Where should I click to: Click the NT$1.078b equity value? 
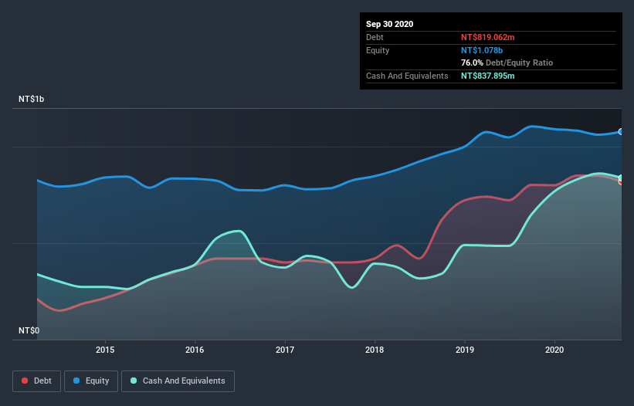[482, 50]
